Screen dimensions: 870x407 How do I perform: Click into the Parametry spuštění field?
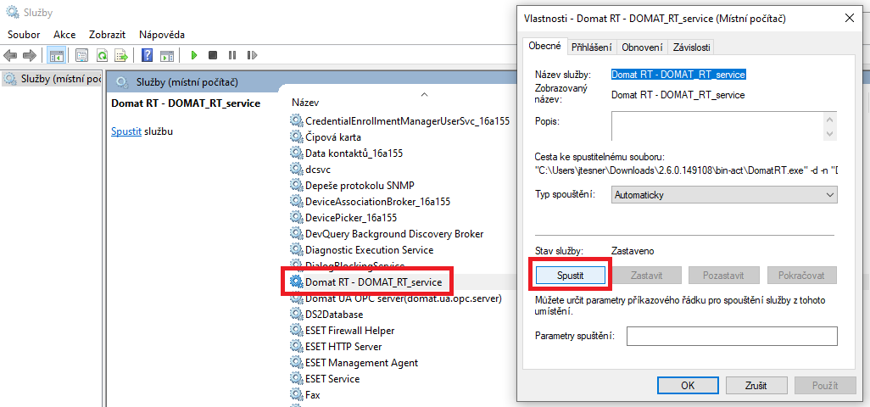pos(732,336)
